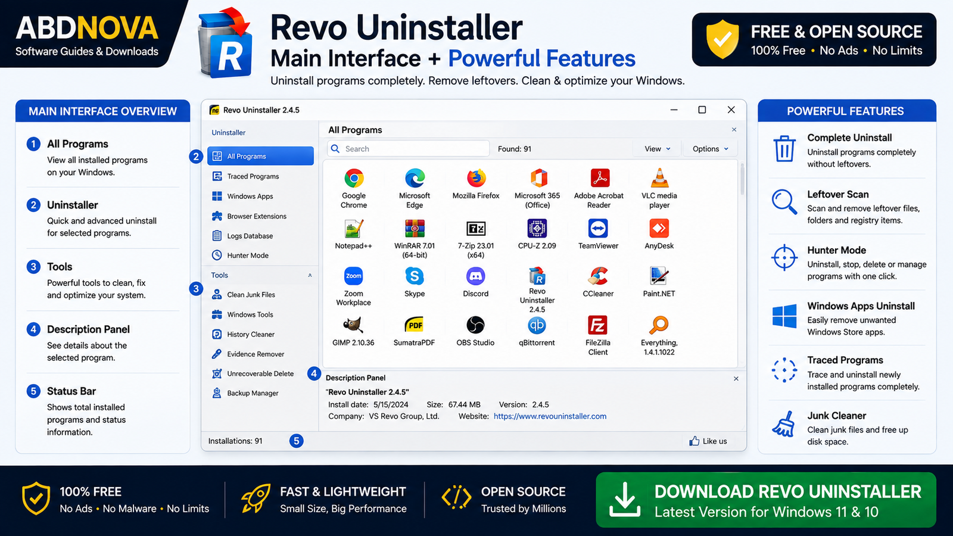Image resolution: width=953 pixels, height=536 pixels.
Task: Close the Description Panel
Action: pos(736,379)
